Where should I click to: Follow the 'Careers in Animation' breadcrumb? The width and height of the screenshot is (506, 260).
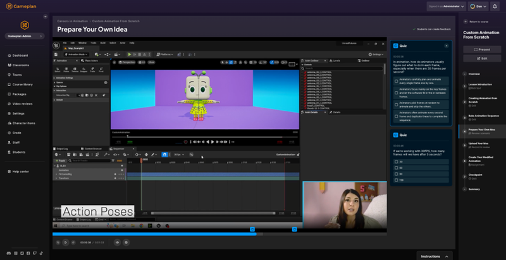pyautogui.click(x=73, y=22)
